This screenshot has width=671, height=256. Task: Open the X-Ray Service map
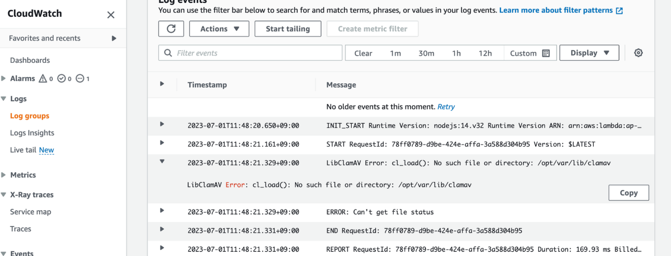coord(31,212)
